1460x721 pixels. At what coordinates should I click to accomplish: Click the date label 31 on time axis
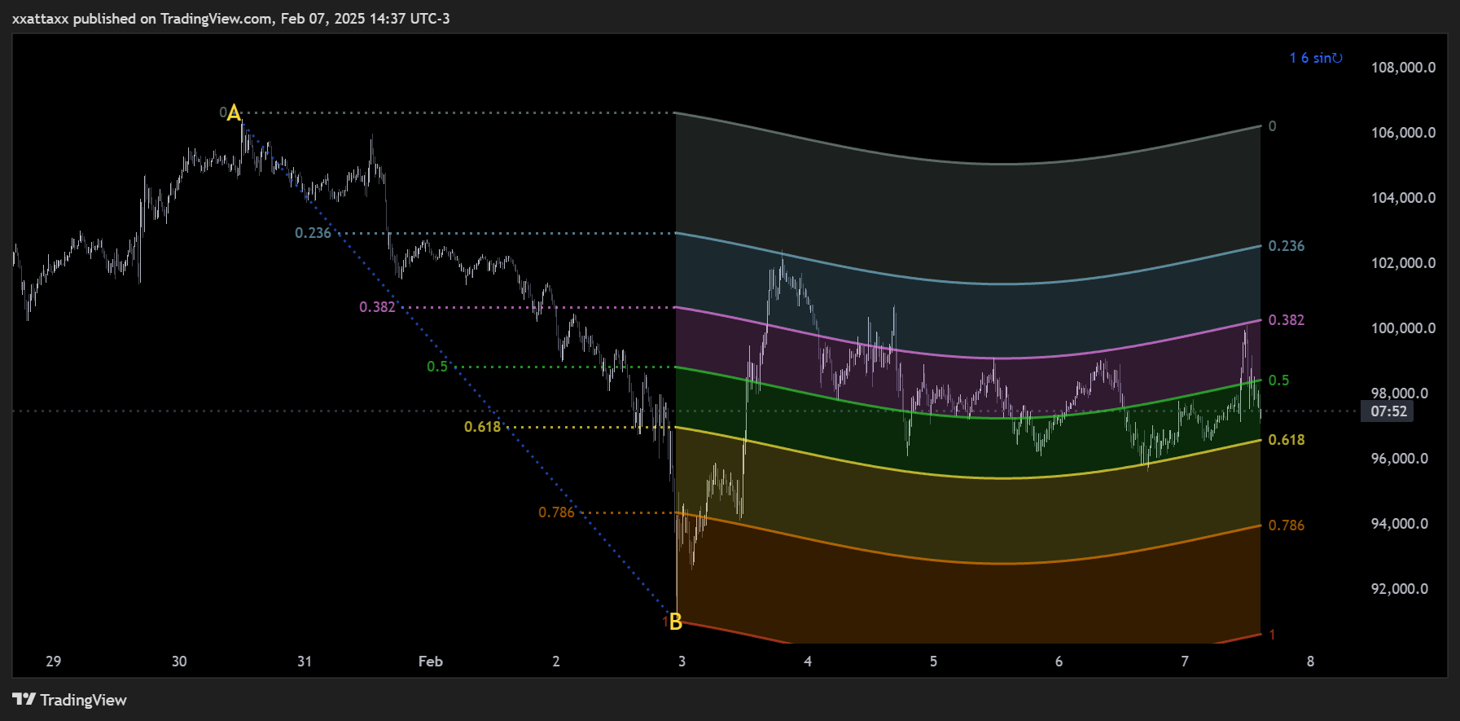tap(305, 662)
